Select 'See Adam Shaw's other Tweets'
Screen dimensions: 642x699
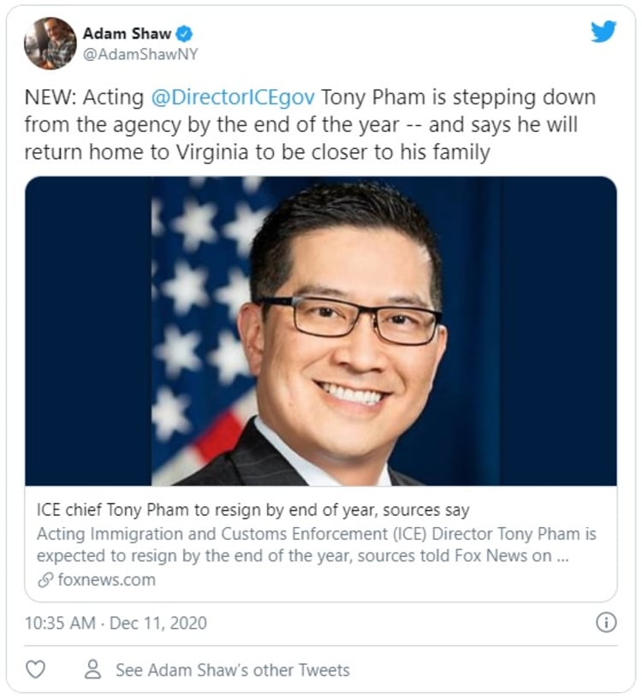coord(233,670)
